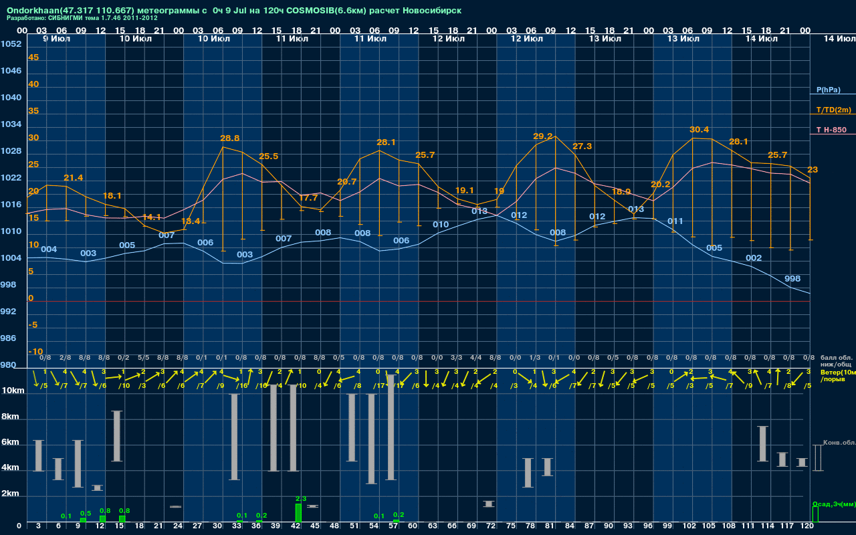Click the 'Ветер(10м' wind legend label

(x=837, y=372)
